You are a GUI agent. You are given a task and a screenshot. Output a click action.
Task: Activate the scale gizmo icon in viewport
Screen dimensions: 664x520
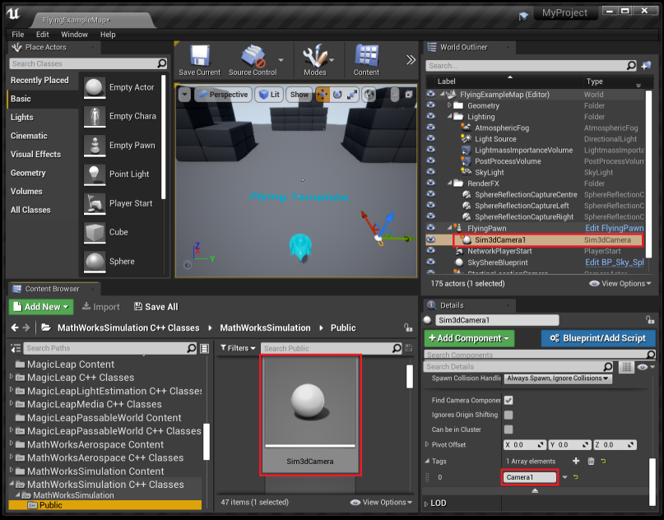pos(352,95)
